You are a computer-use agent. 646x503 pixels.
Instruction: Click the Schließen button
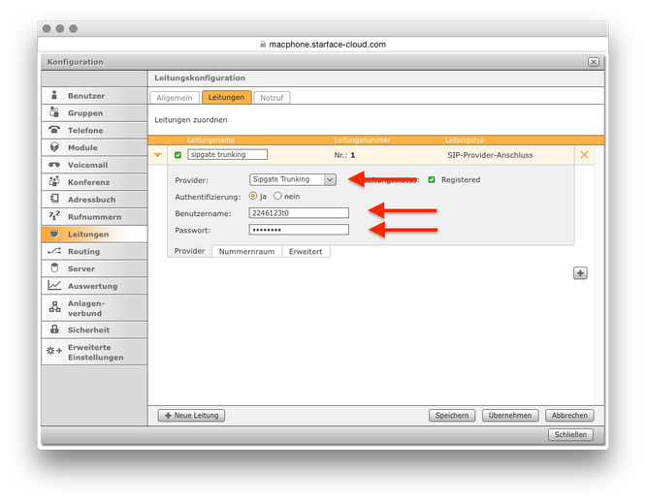[x=570, y=434]
